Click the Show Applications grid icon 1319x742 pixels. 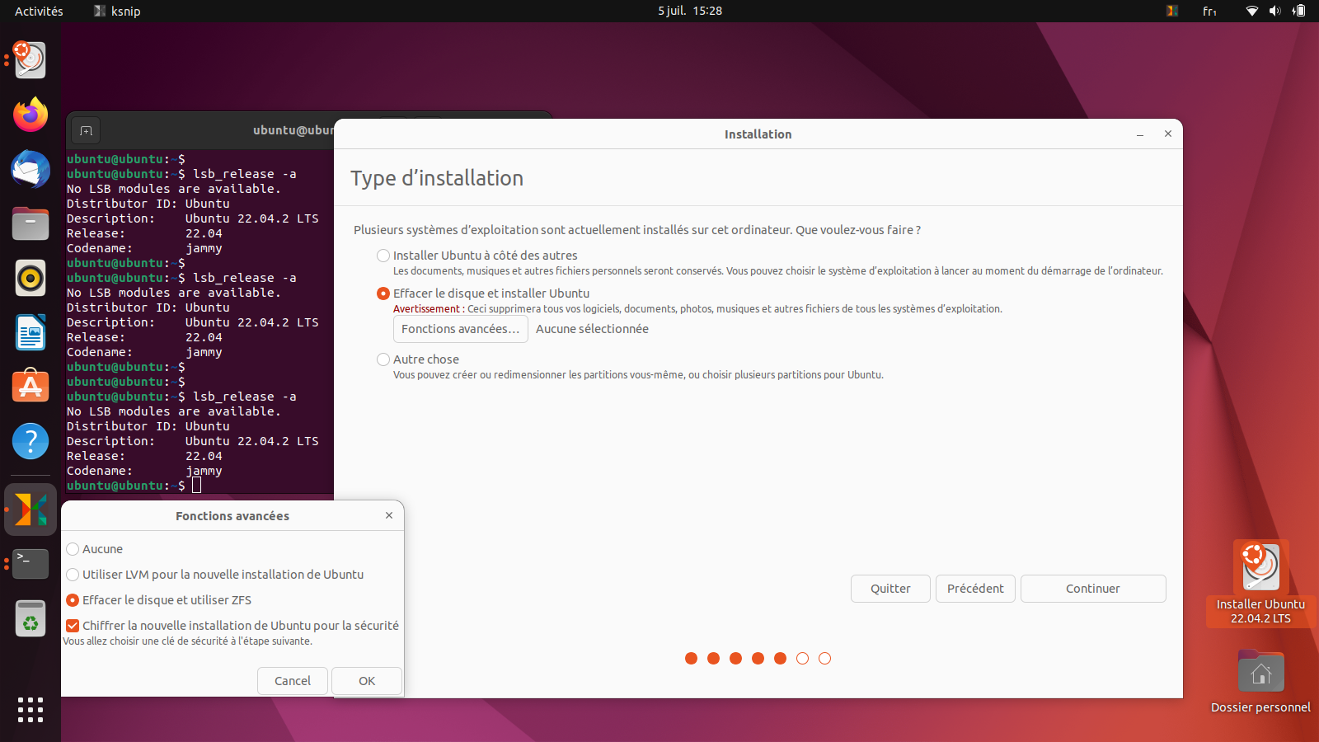(x=31, y=709)
